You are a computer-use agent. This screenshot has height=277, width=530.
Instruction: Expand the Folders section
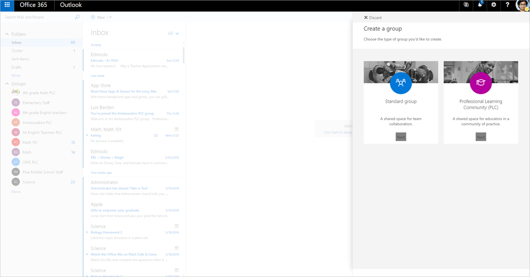7,34
